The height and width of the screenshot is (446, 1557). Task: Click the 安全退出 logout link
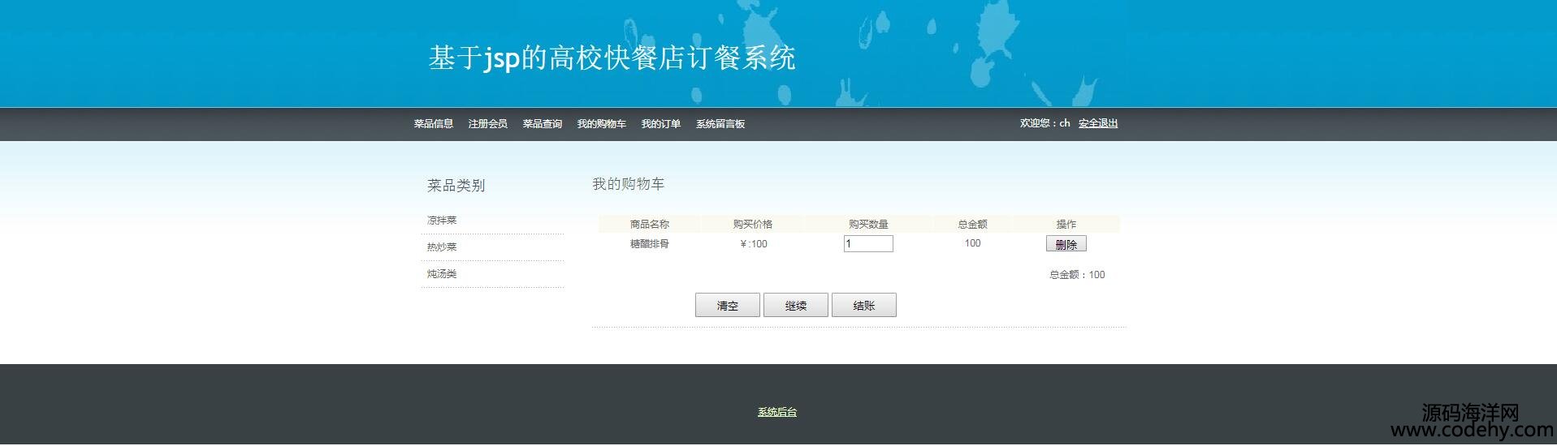coord(1098,123)
